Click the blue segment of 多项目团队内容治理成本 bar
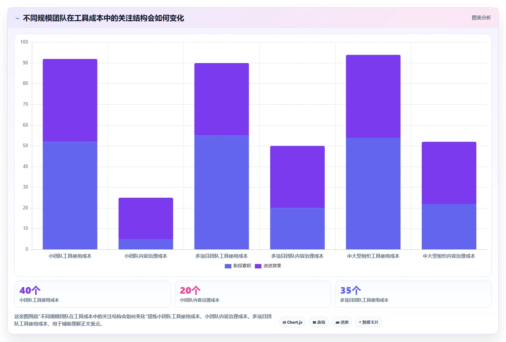The width and height of the screenshot is (506, 342). (x=298, y=228)
